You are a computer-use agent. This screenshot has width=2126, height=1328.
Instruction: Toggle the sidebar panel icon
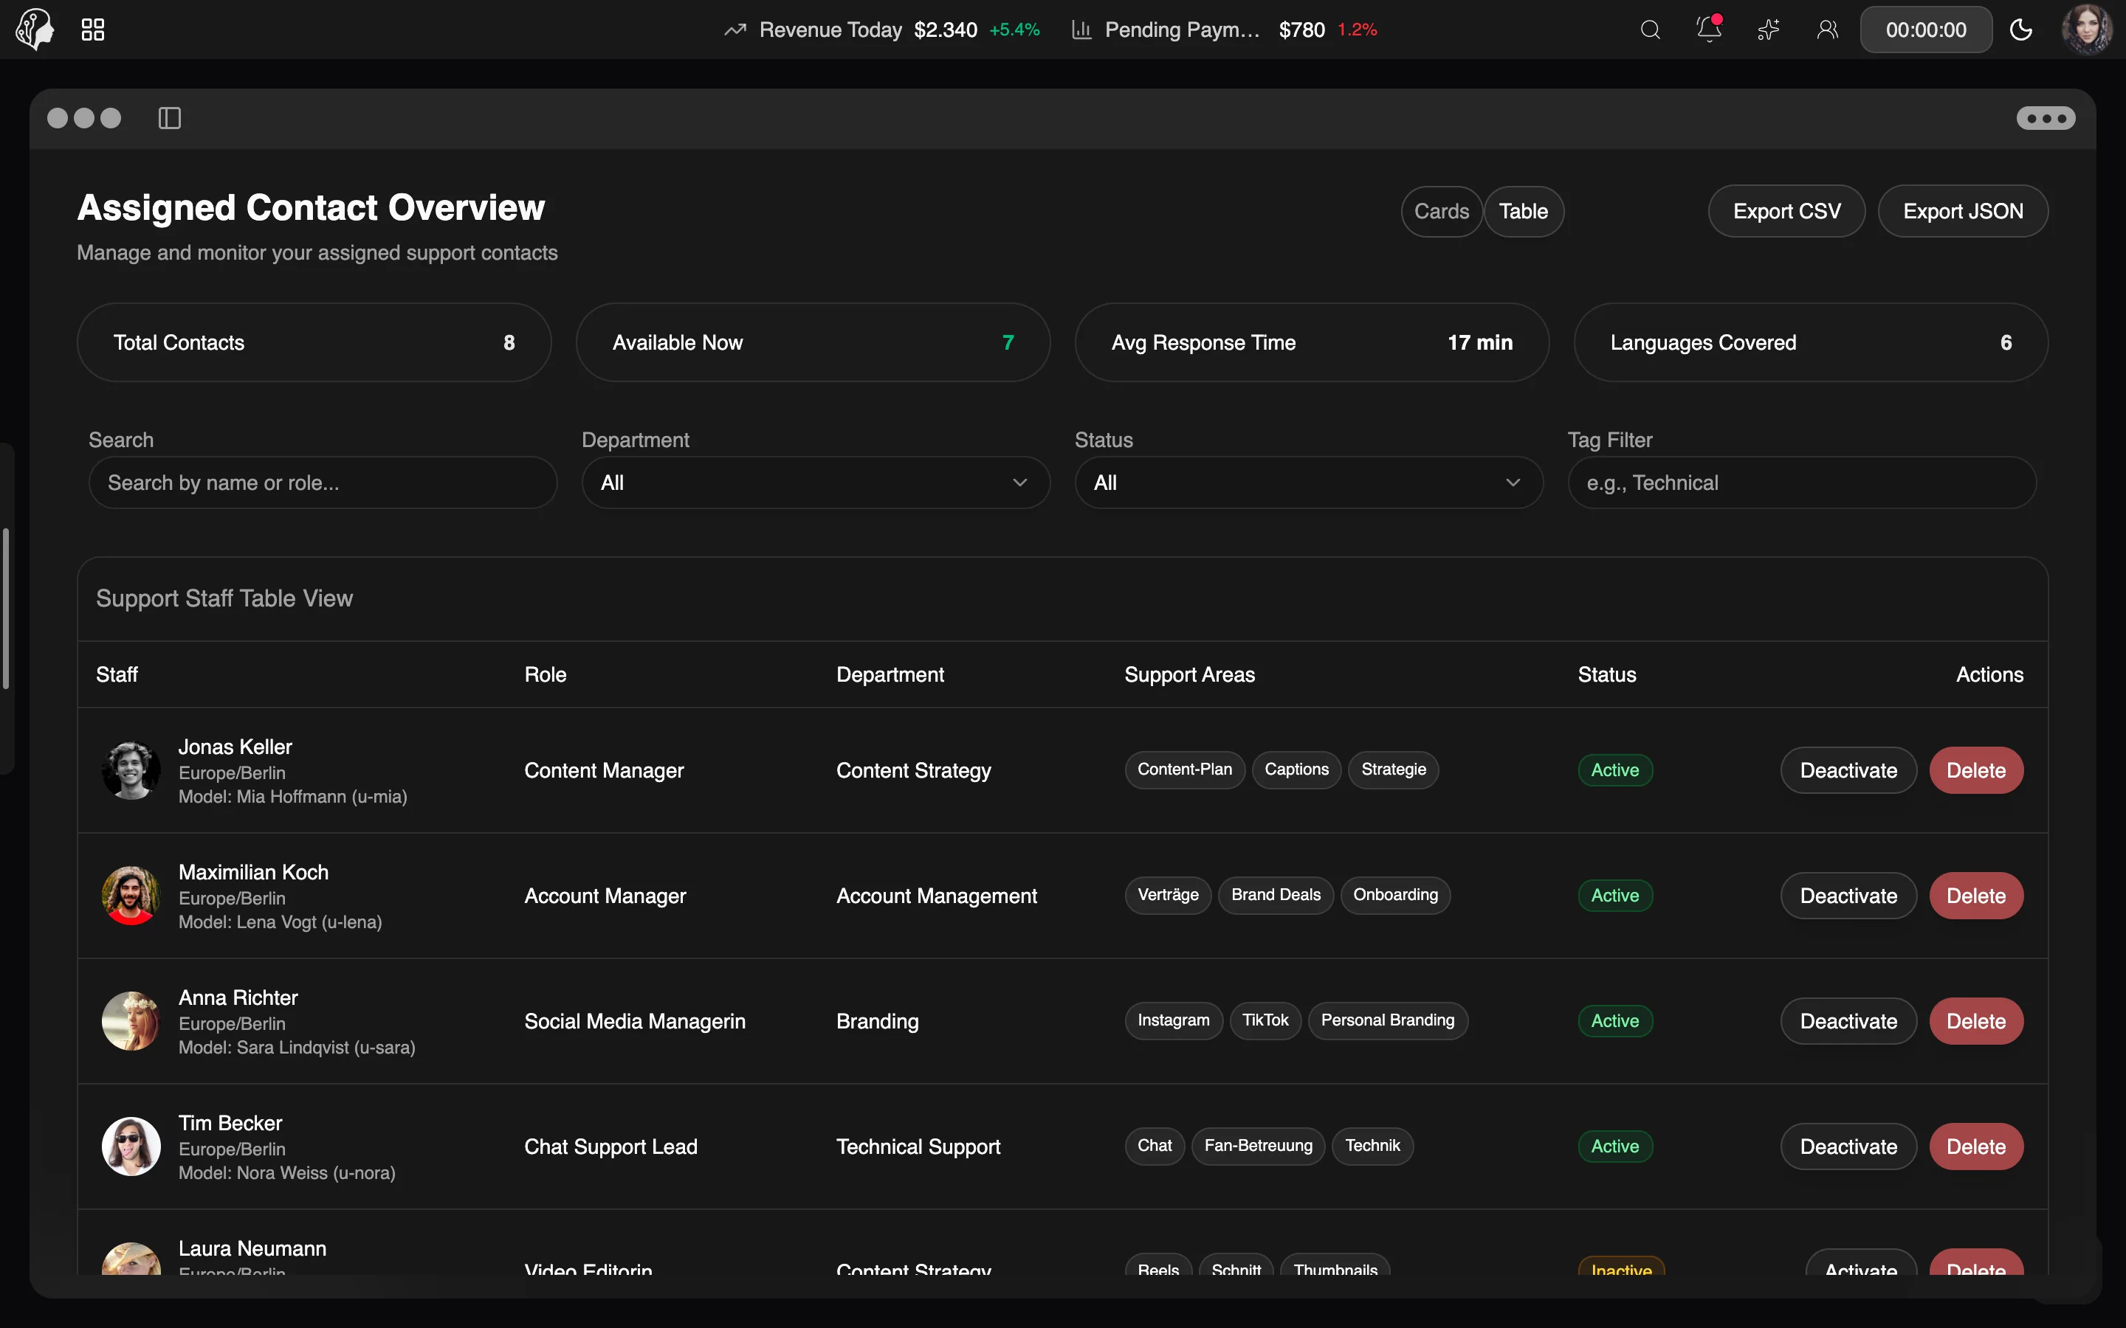click(x=170, y=118)
